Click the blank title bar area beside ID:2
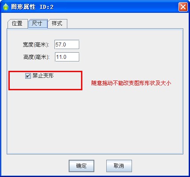This screenshot has width=190, height=177. click(115, 7)
